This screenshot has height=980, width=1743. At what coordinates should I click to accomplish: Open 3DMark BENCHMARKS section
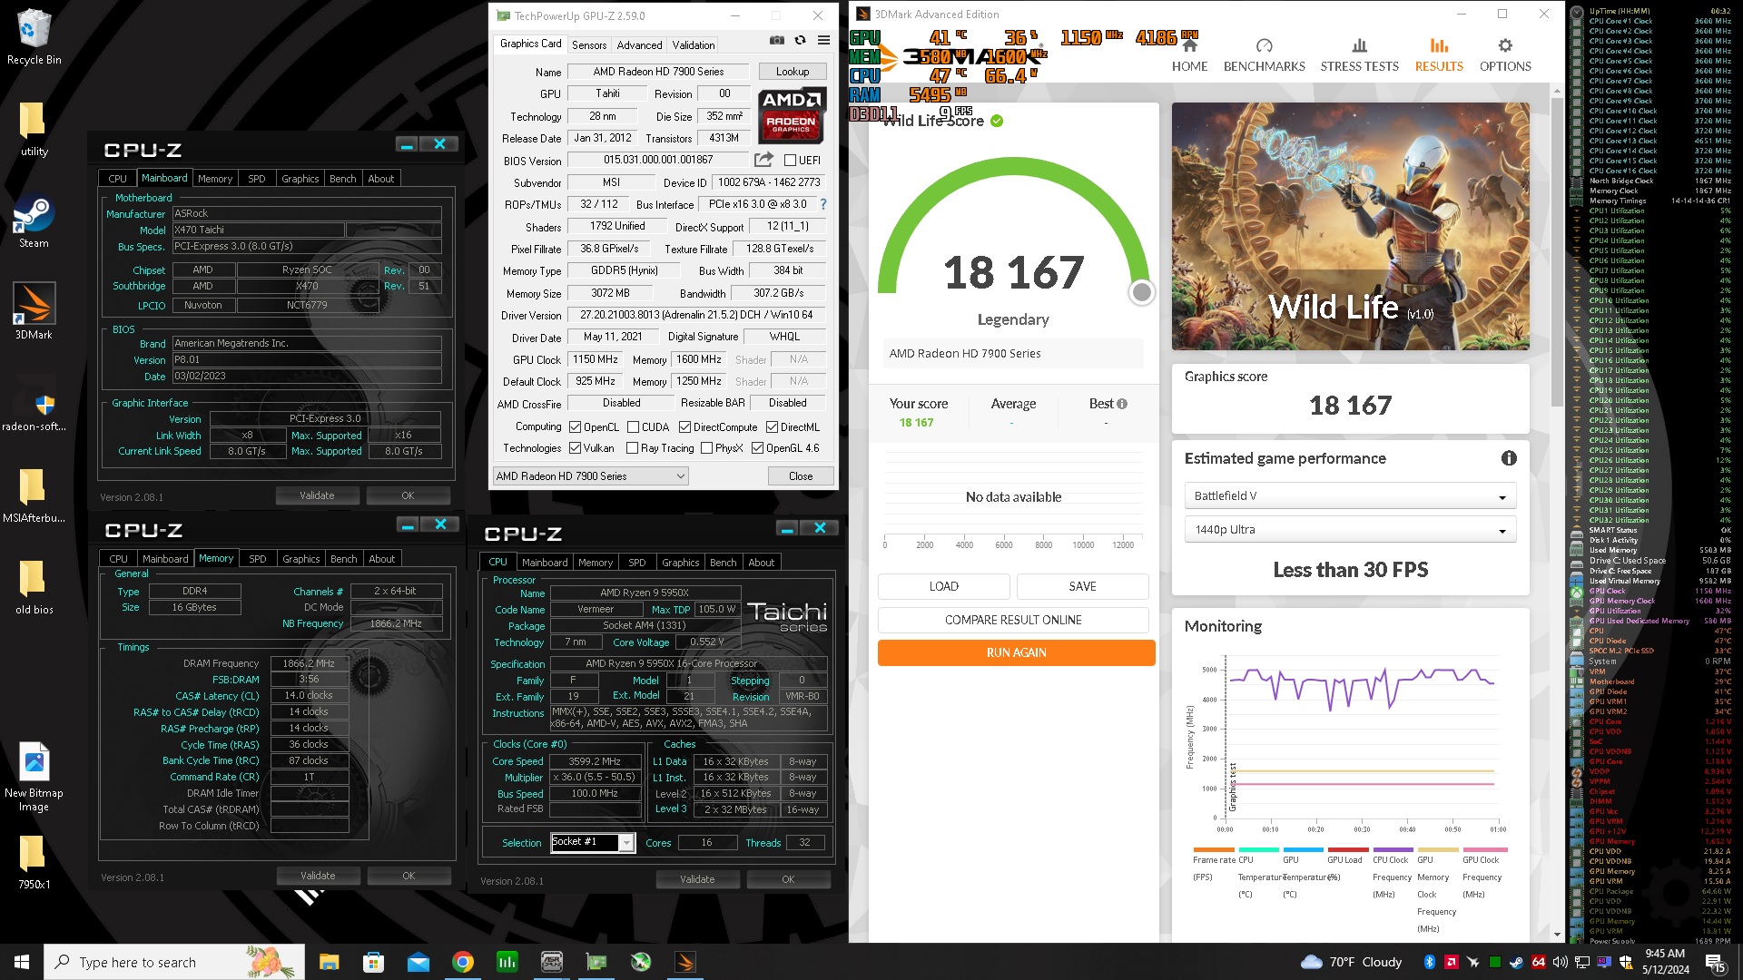click(1264, 55)
